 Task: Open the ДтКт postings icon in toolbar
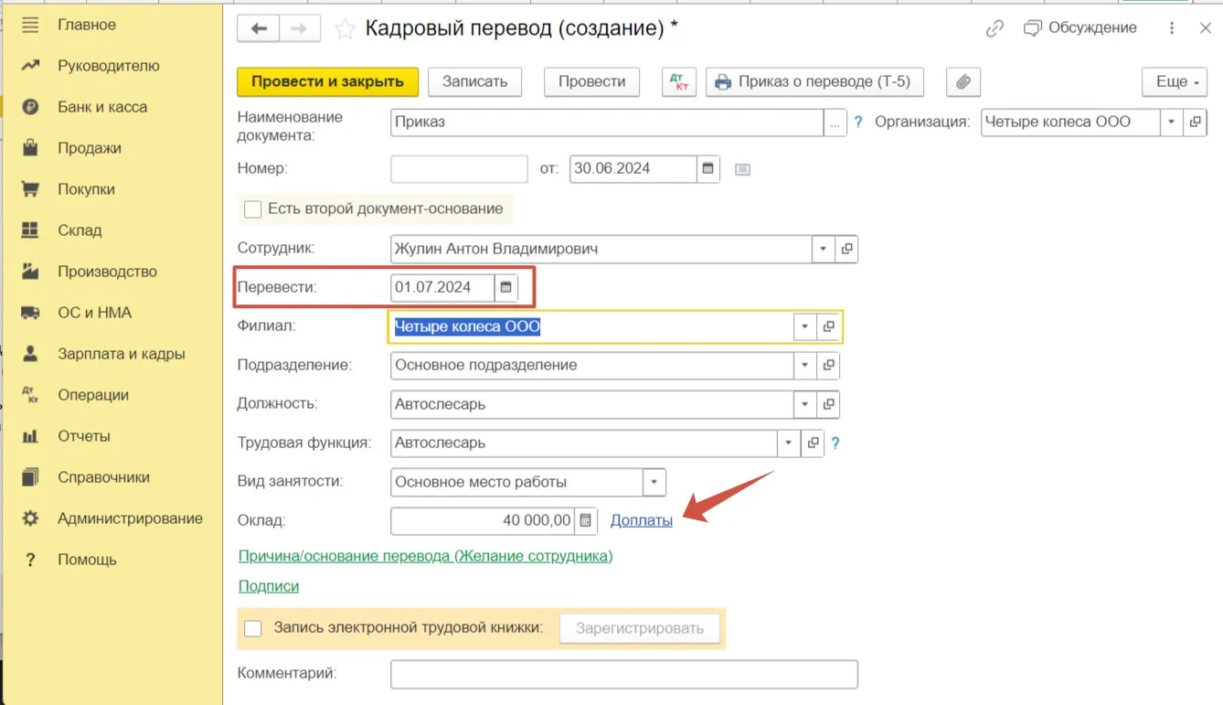pyautogui.click(x=679, y=81)
